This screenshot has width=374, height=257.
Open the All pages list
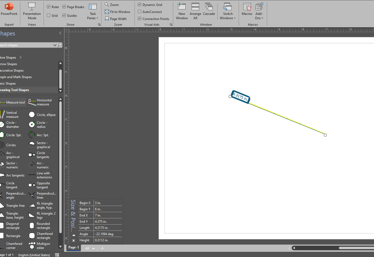90,248
